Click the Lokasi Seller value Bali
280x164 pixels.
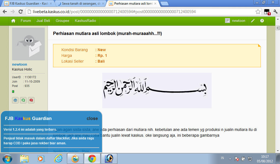click(101, 61)
